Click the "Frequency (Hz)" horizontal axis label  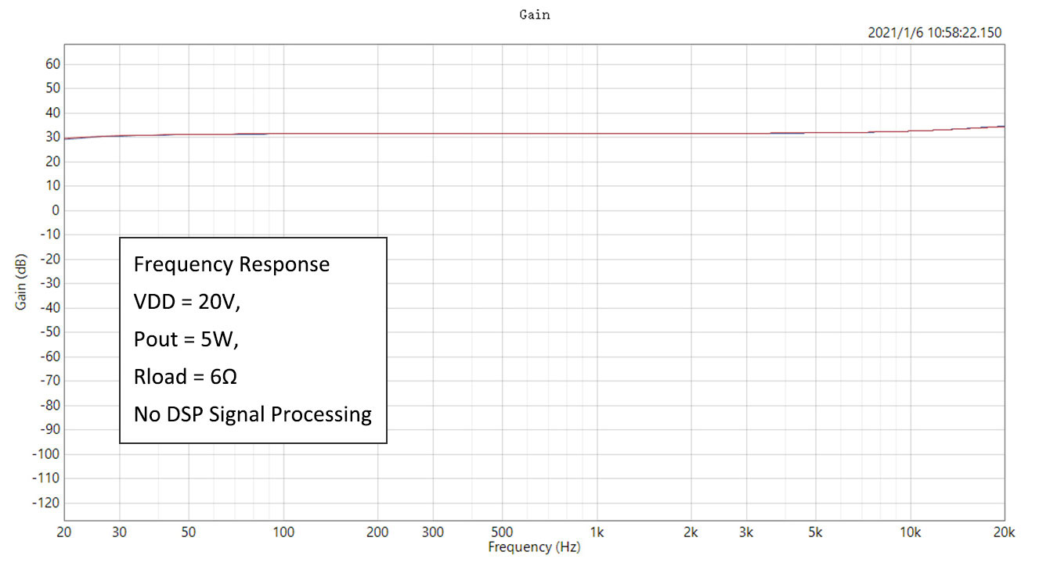(534, 547)
